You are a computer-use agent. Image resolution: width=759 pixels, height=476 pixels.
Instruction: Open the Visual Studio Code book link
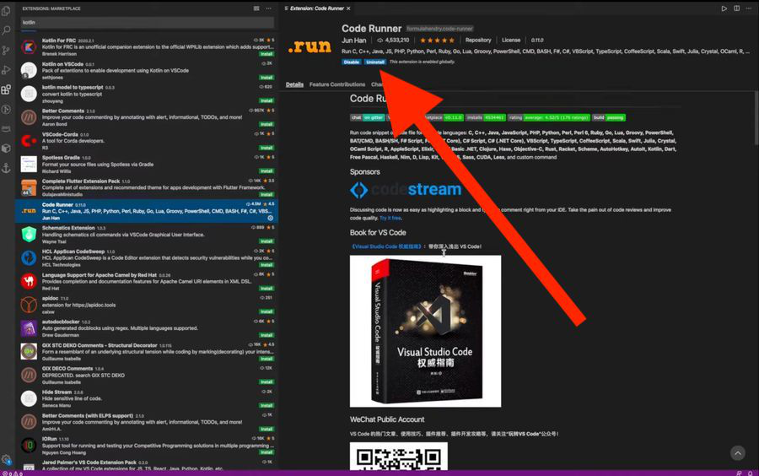(x=386, y=246)
